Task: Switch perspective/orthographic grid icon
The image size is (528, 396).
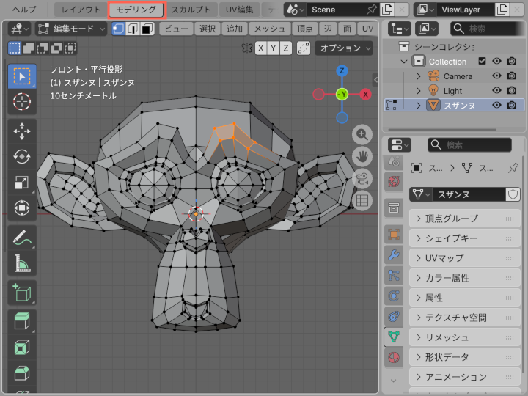Action: pos(362,201)
